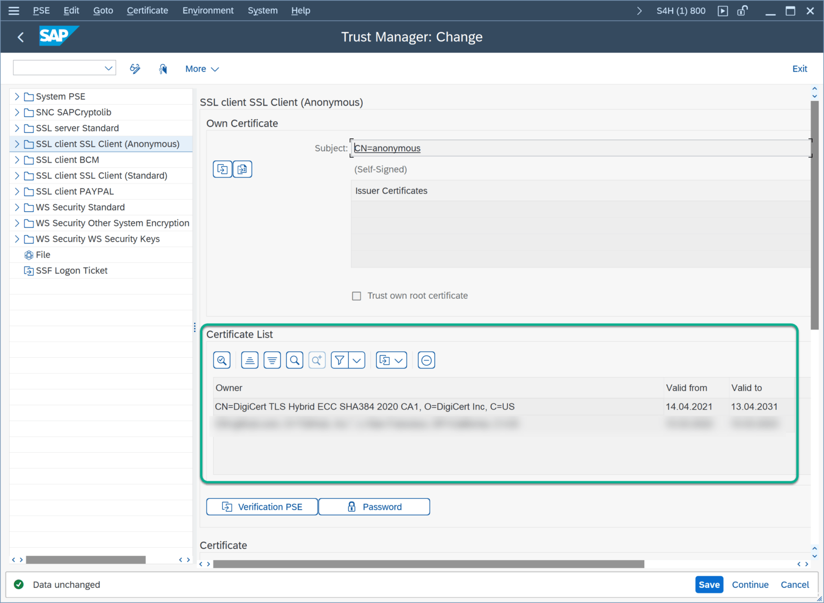
Task: Expand the System PSE tree node
Action: [x=17, y=97]
